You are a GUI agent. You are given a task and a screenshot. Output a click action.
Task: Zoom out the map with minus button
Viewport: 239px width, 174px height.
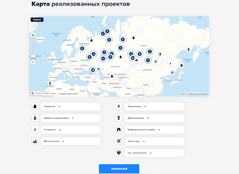33,62
